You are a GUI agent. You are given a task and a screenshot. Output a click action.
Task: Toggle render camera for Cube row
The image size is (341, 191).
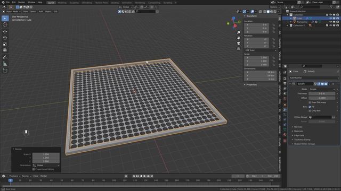(337, 19)
